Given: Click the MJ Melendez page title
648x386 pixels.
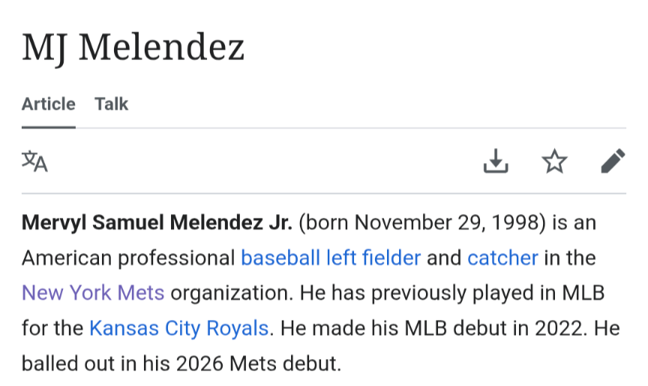Looking at the screenshot, I should click(133, 48).
